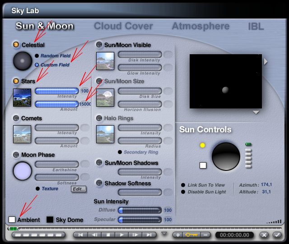The image size is (289, 244).
Task: Click the Sun/Moon Size preview thumbnail
Action: 105,98
